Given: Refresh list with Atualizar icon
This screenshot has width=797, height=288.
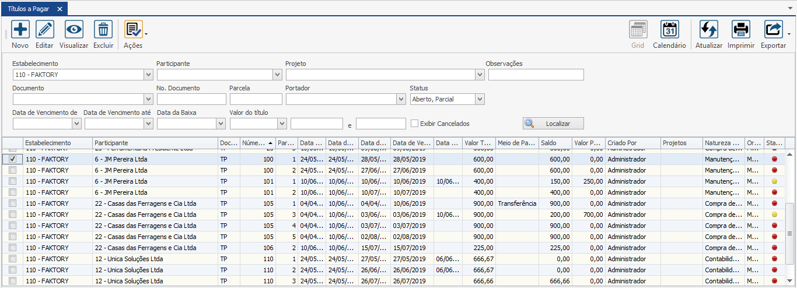Looking at the screenshot, I should coord(708,30).
